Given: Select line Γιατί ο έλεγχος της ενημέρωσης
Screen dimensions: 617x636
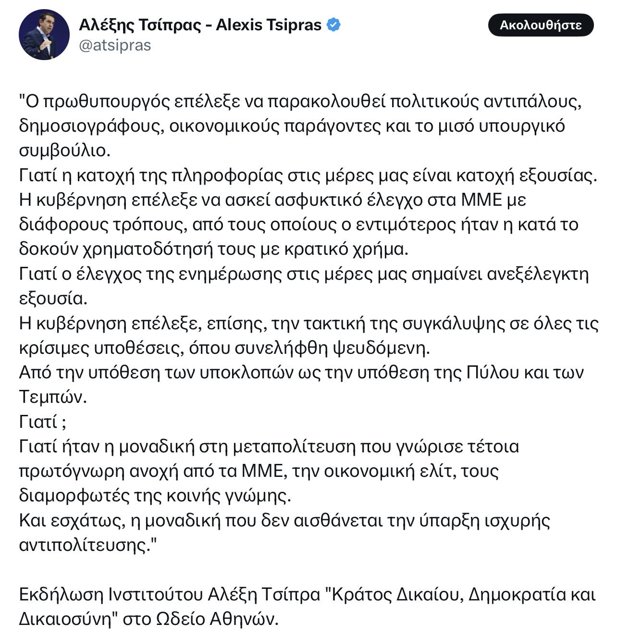Looking at the screenshot, I should point(304,274).
